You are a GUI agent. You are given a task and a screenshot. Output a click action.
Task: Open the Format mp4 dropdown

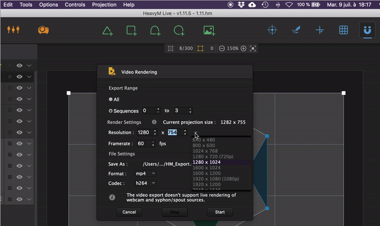pyautogui.click(x=145, y=174)
